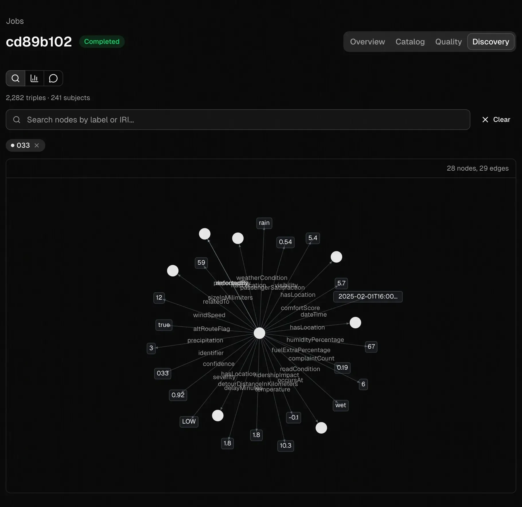Open the bar chart analytics view
Screen dimensions: 522x507
[x=34, y=78]
